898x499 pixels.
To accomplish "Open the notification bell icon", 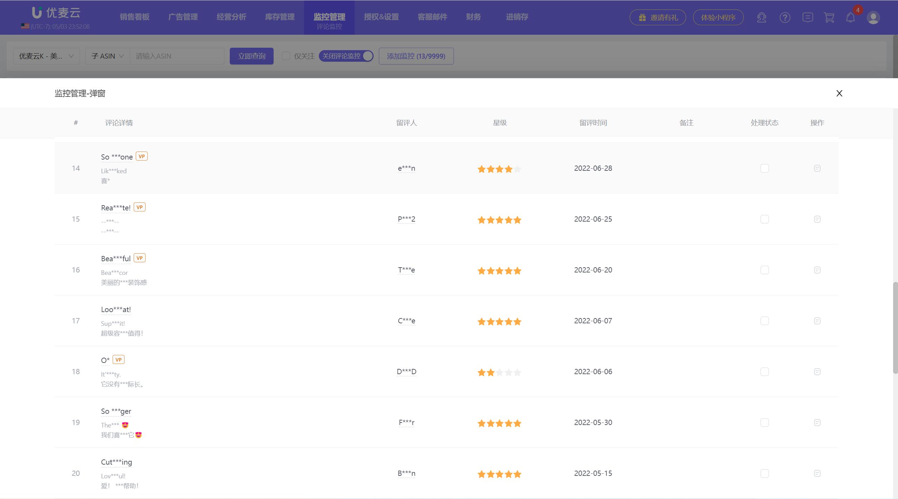I will [x=850, y=18].
